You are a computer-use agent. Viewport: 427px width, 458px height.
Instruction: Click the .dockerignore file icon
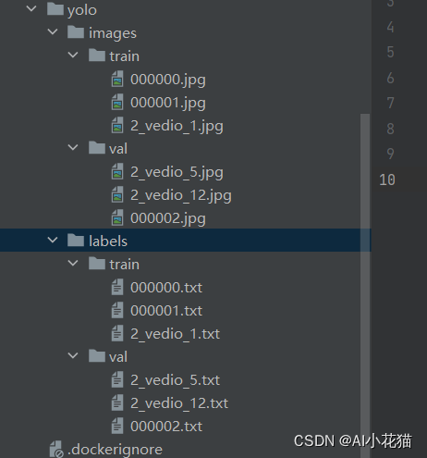coord(56,449)
